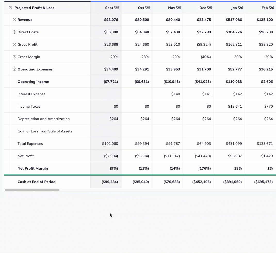Click the Jan '26 column header
Viewport: 276px width, 253px height.
click(x=237, y=8)
